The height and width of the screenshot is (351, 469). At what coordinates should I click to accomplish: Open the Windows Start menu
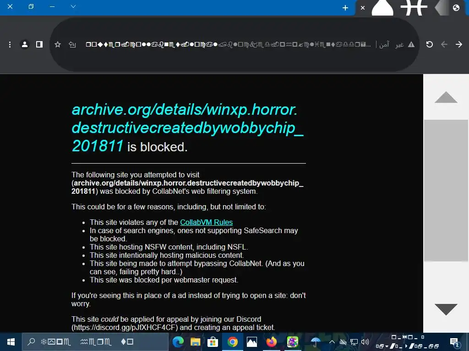point(11,342)
